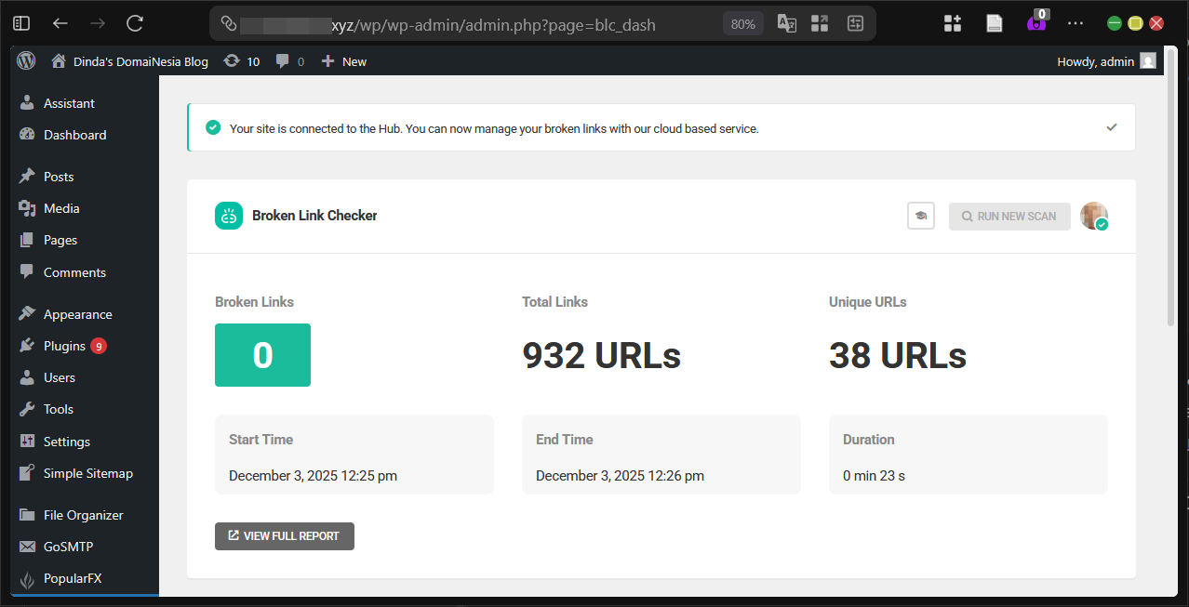The image size is (1189, 607).
Task: Click the purple extension icon with badge
Action: pos(1035,22)
